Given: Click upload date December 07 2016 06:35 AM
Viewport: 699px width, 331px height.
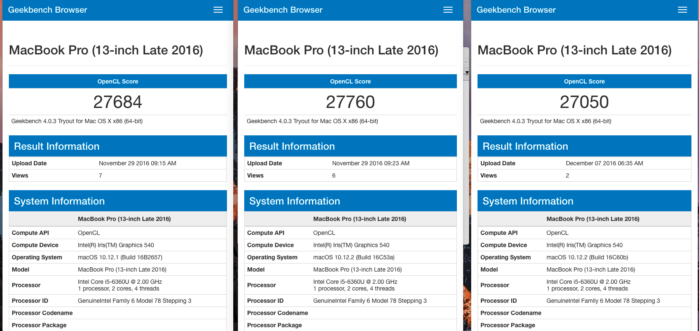Looking at the screenshot, I should pos(605,163).
